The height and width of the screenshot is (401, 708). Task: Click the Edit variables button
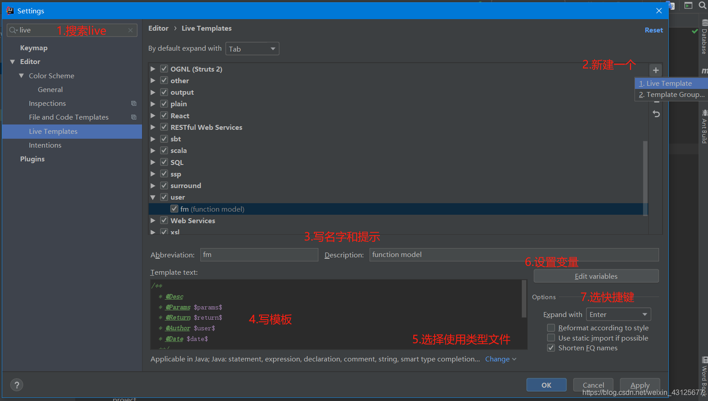pyautogui.click(x=596, y=276)
